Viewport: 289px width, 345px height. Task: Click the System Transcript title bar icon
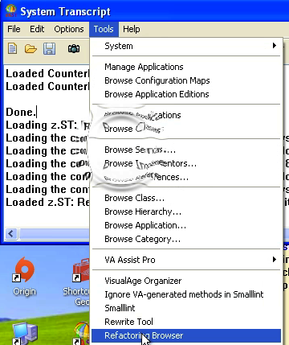pyautogui.click(x=11, y=11)
